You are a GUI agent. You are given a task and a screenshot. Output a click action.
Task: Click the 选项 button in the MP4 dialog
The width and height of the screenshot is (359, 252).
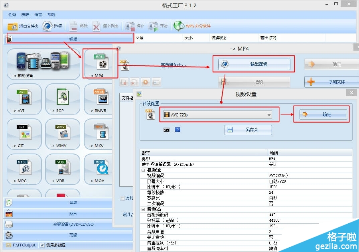click(x=254, y=82)
